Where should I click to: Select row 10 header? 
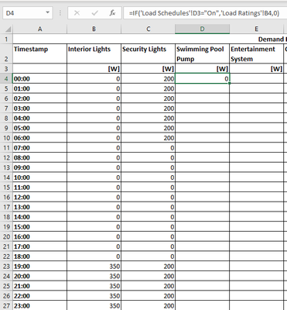(6, 138)
